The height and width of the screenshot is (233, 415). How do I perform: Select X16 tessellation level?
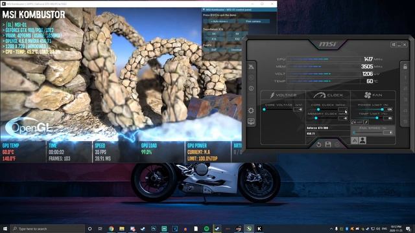[x=214, y=39]
